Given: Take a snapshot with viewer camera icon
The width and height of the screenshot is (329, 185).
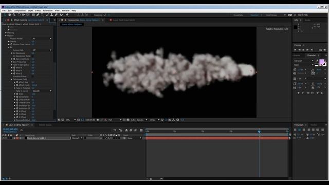Looking at the screenshot, I should pyautogui.click(x=98, y=120).
